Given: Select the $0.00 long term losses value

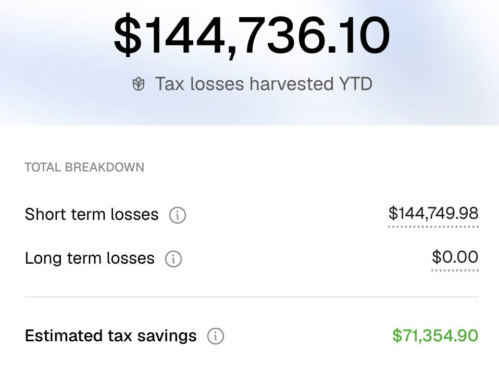Looking at the screenshot, I should pyautogui.click(x=455, y=257).
